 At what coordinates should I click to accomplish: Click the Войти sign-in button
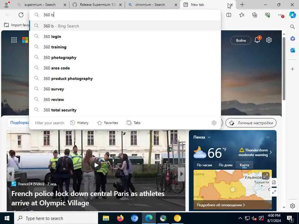pyautogui.click(x=241, y=40)
